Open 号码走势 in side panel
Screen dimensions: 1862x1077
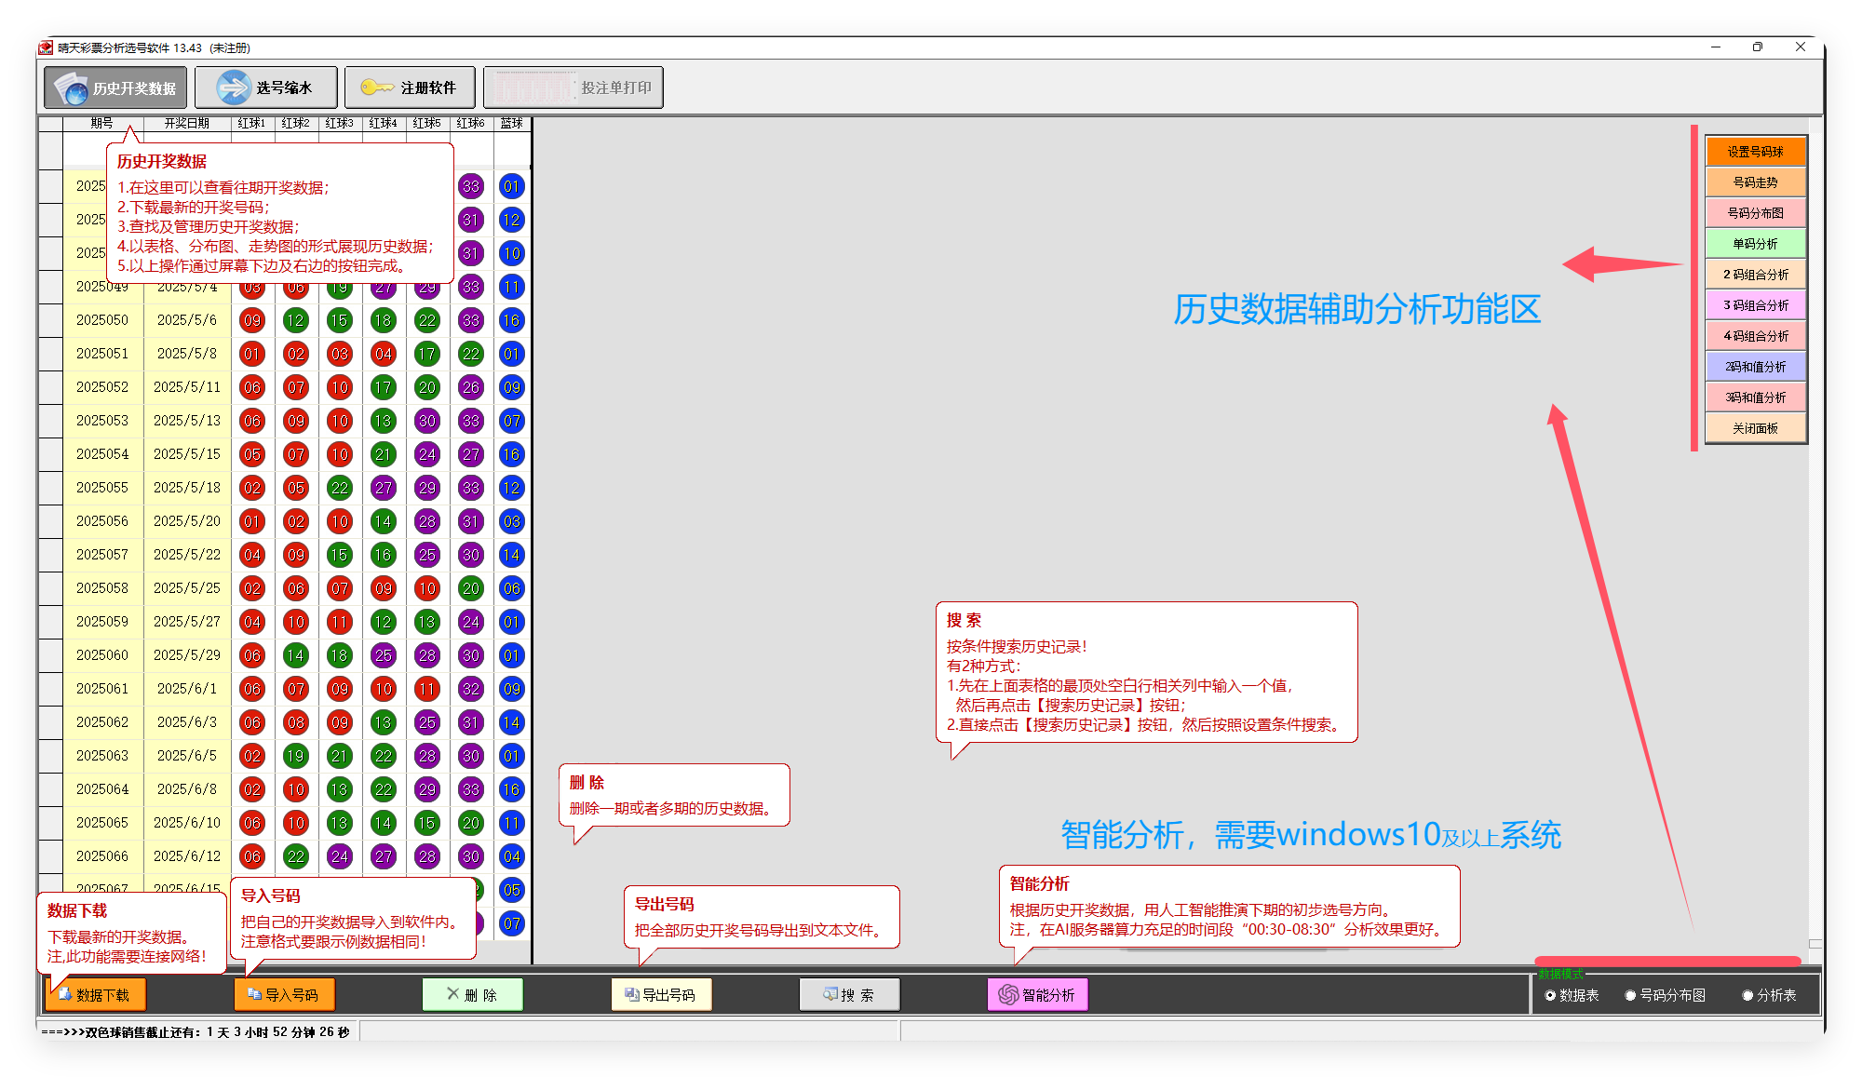click(x=1755, y=182)
